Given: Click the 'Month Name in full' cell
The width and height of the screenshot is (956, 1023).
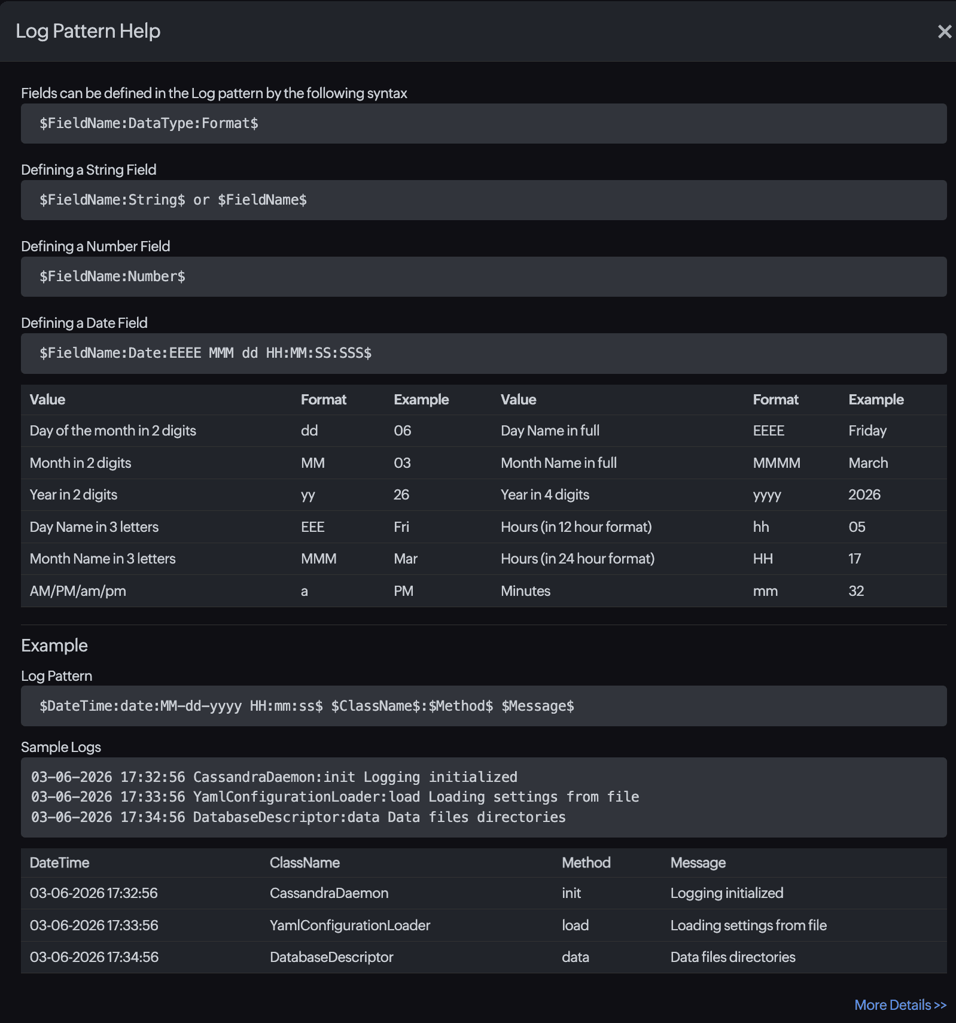Looking at the screenshot, I should (558, 463).
